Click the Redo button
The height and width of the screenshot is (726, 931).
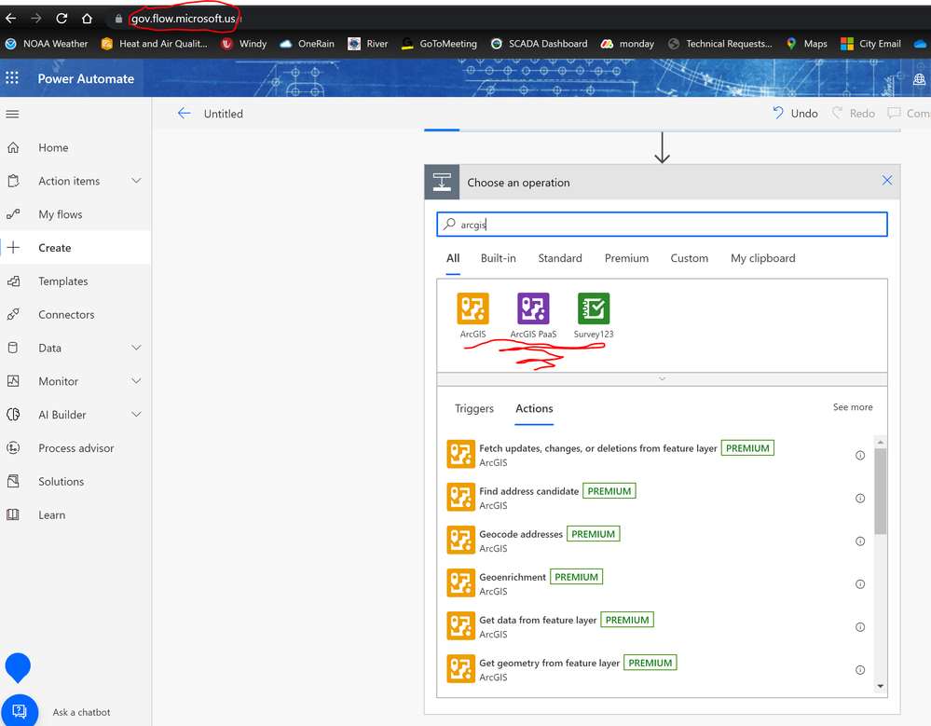pos(854,114)
